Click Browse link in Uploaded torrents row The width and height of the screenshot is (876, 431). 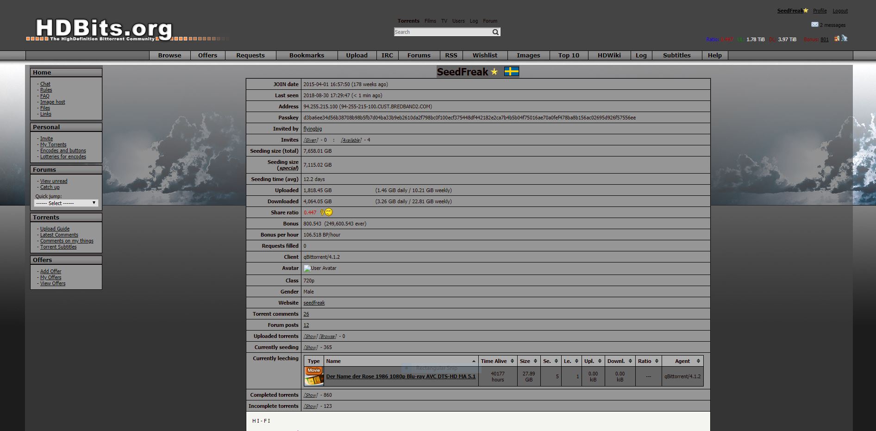click(328, 336)
